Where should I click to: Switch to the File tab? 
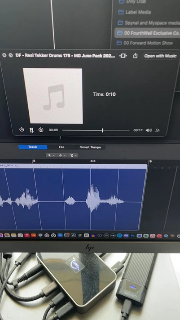coord(61,147)
